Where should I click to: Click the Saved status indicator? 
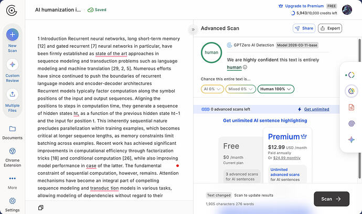pyautogui.click(x=97, y=9)
